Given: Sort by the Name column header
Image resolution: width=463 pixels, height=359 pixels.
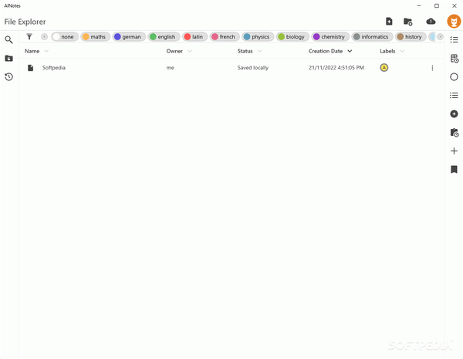Looking at the screenshot, I should (32, 51).
